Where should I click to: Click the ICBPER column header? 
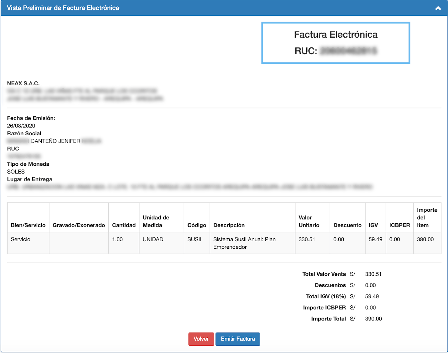tap(399, 225)
